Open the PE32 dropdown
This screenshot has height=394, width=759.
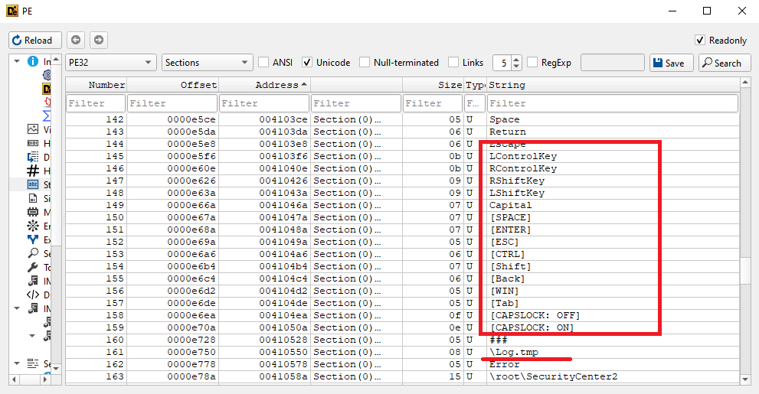(110, 63)
